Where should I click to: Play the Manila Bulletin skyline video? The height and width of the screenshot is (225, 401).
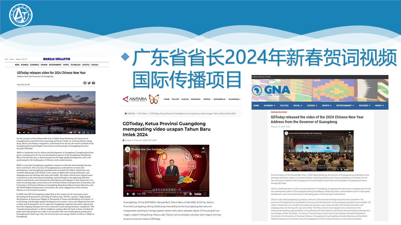[x=20, y=132]
